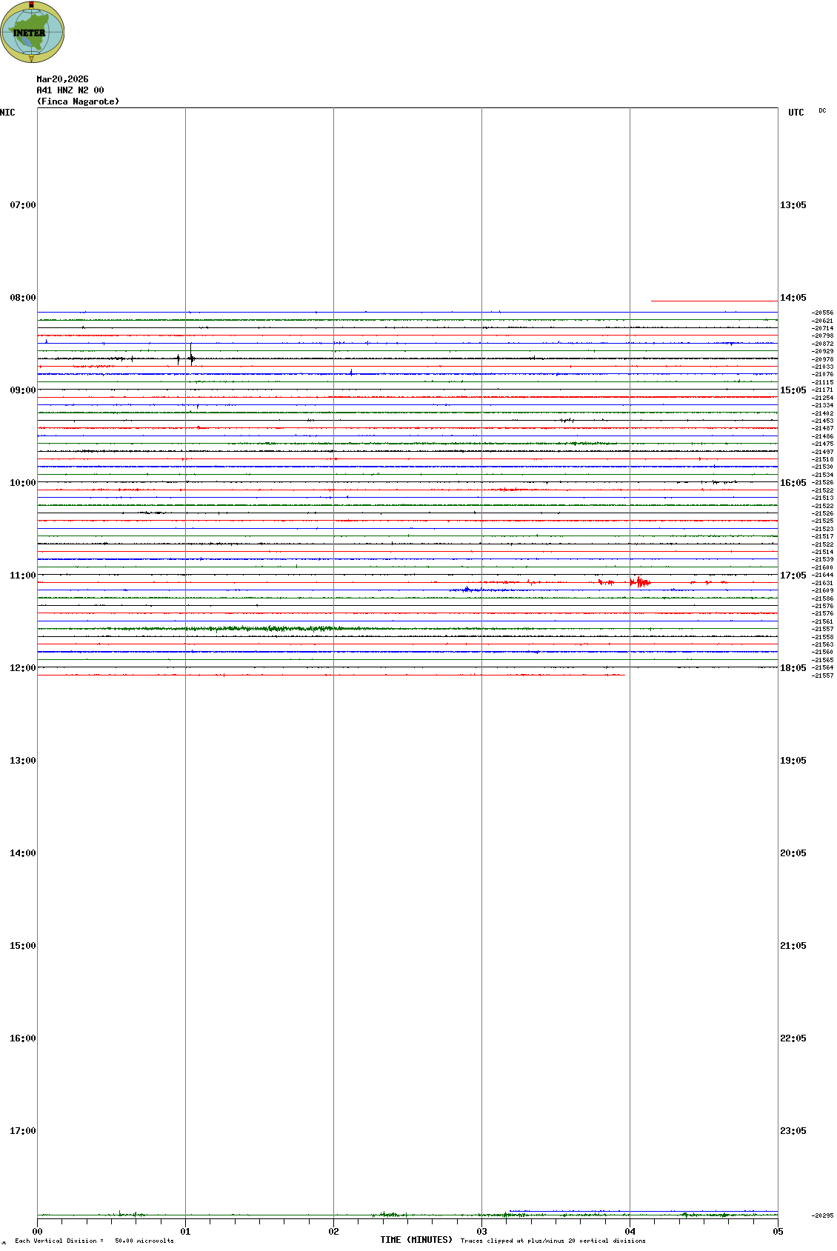This screenshot has height=1251, width=837.
Task: Click the -20295 DC value at bottom
Action: tap(822, 1215)
